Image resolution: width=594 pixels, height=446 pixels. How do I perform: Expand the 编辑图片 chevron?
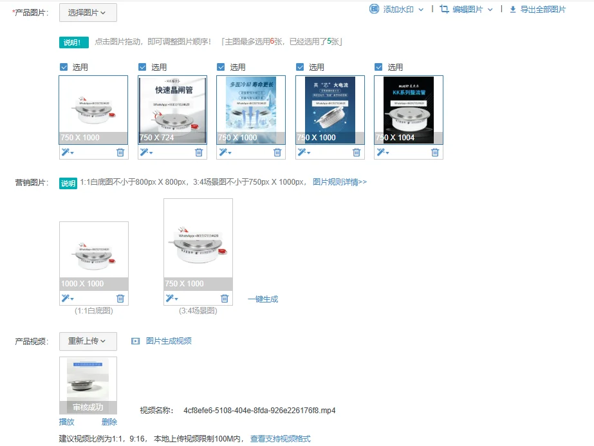[490, 10]
